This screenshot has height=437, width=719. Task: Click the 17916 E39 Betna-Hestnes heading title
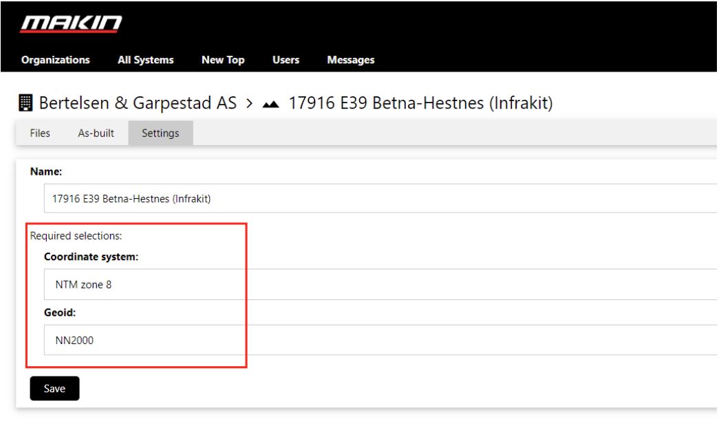click(421, 104)
